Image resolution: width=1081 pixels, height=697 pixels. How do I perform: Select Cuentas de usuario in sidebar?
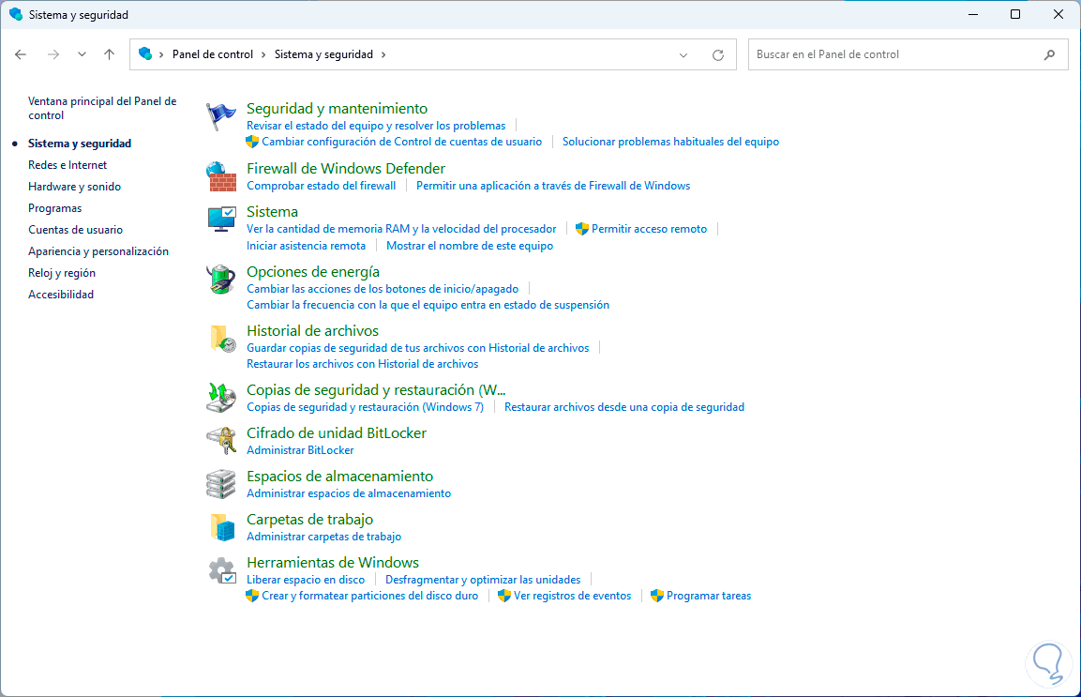pyautogui.click(x=75, y=230)
